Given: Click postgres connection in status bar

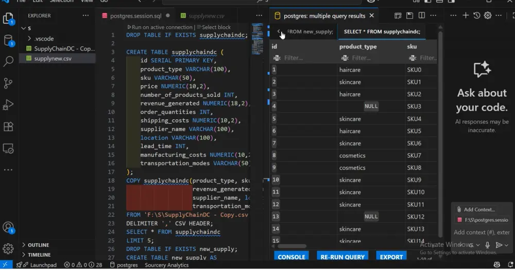Looking at the screenshot, I should click(x=124, y=265).
